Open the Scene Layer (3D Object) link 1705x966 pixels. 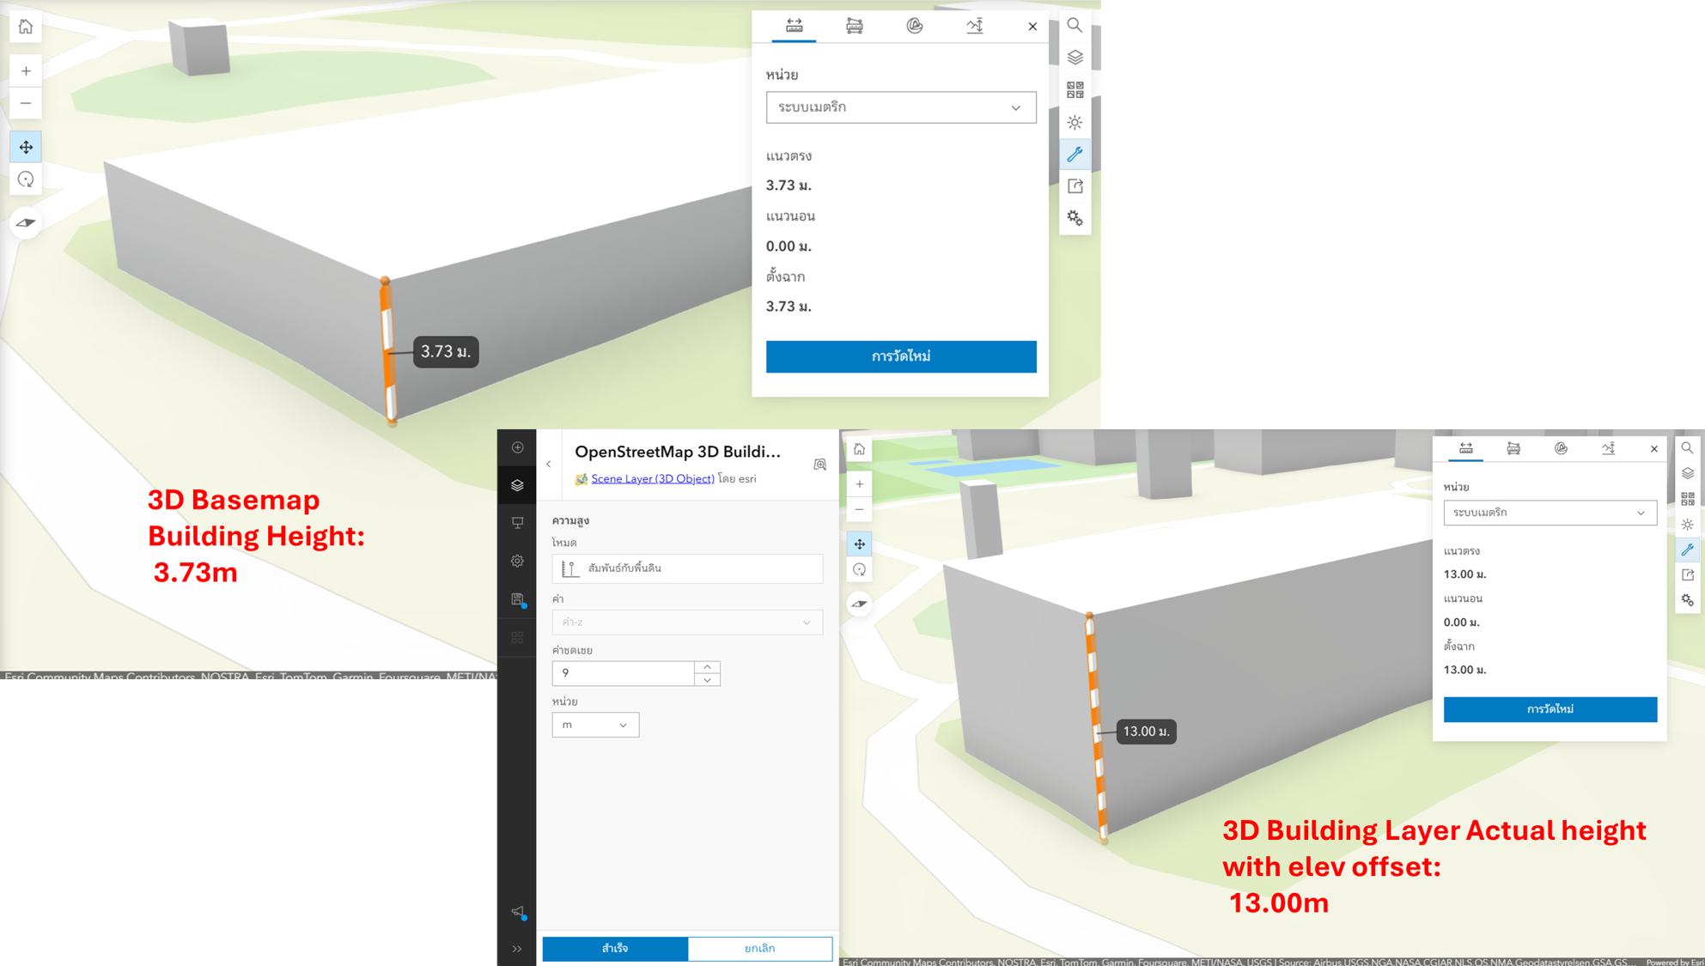652,478
